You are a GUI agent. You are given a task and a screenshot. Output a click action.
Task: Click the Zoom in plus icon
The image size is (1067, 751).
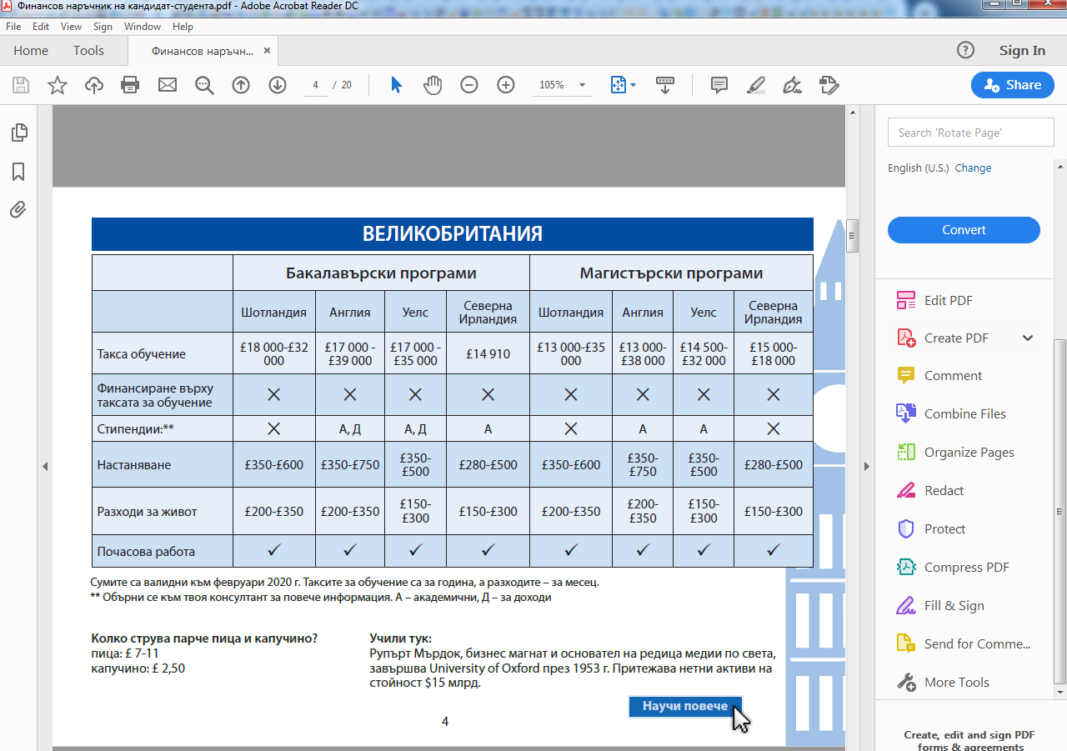(506, 85)
